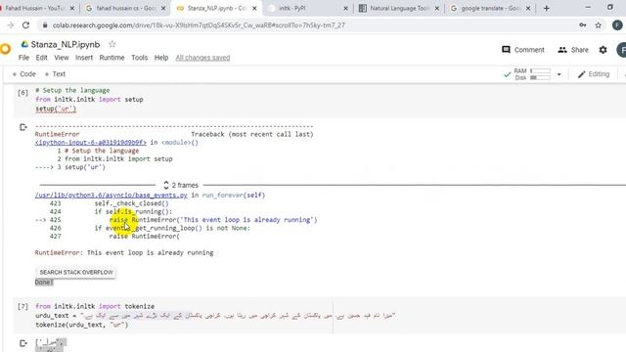
Task: Open the Insert menu
Action: click(84, 58)
